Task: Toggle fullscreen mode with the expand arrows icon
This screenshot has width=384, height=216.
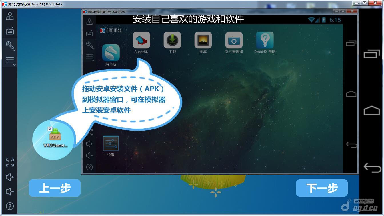Action: coord(10,163)
